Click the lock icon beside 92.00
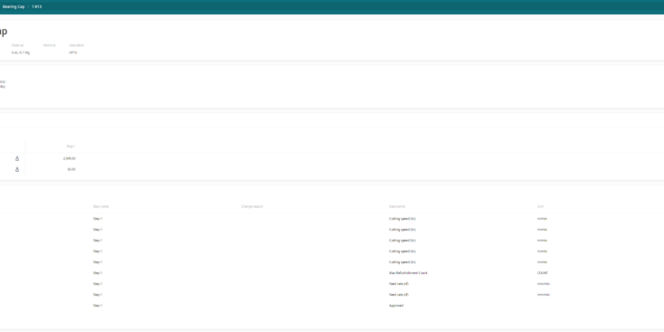 coord(17,169)
